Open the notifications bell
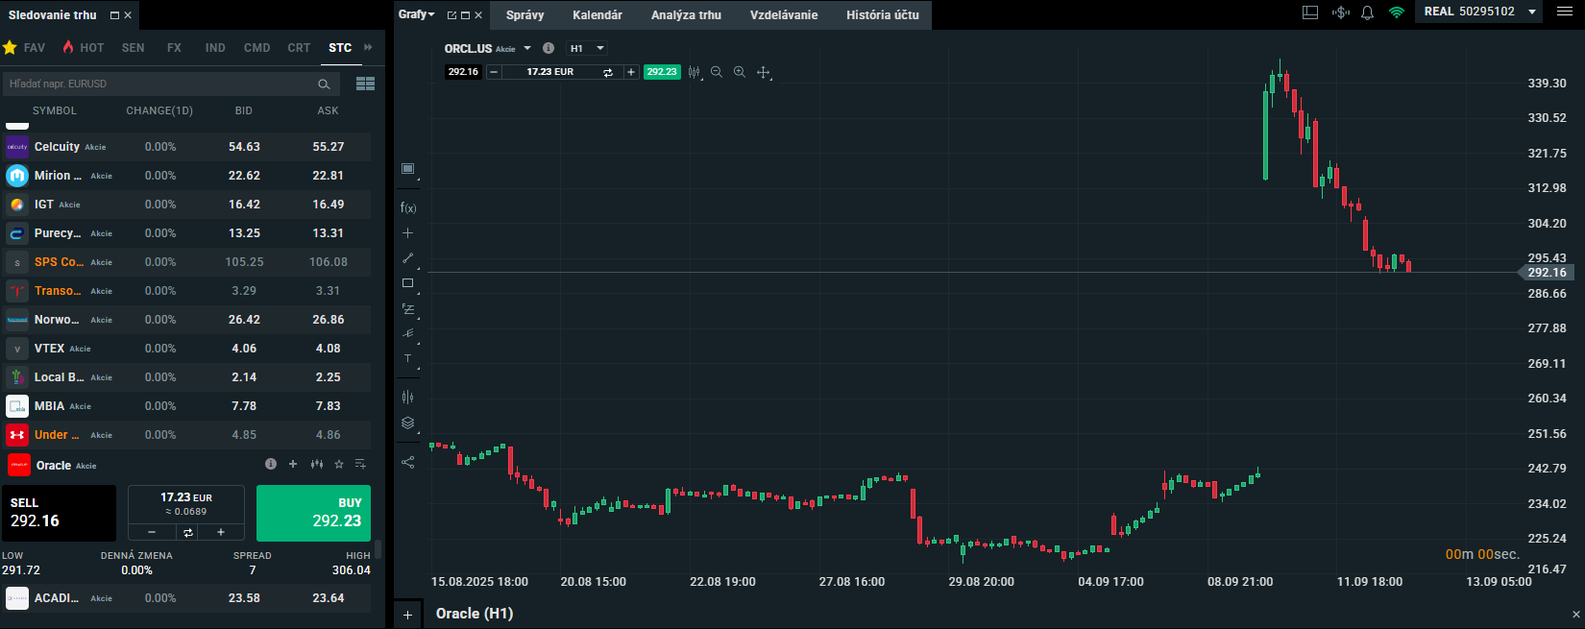Viewport: 1585px width, 629px height. point(1368,12)
